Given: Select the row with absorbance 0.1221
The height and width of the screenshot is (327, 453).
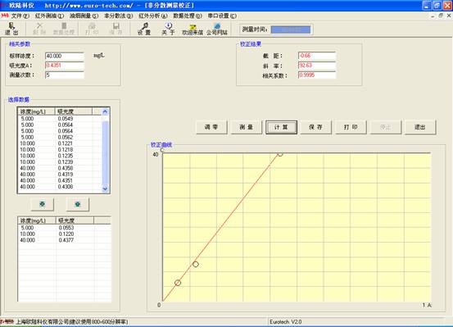Looking at the screenshot, I should point(60,143).
